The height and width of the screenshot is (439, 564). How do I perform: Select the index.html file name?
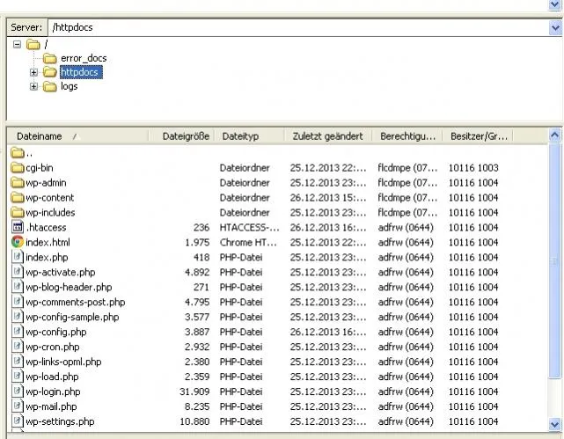pos(48,242)
